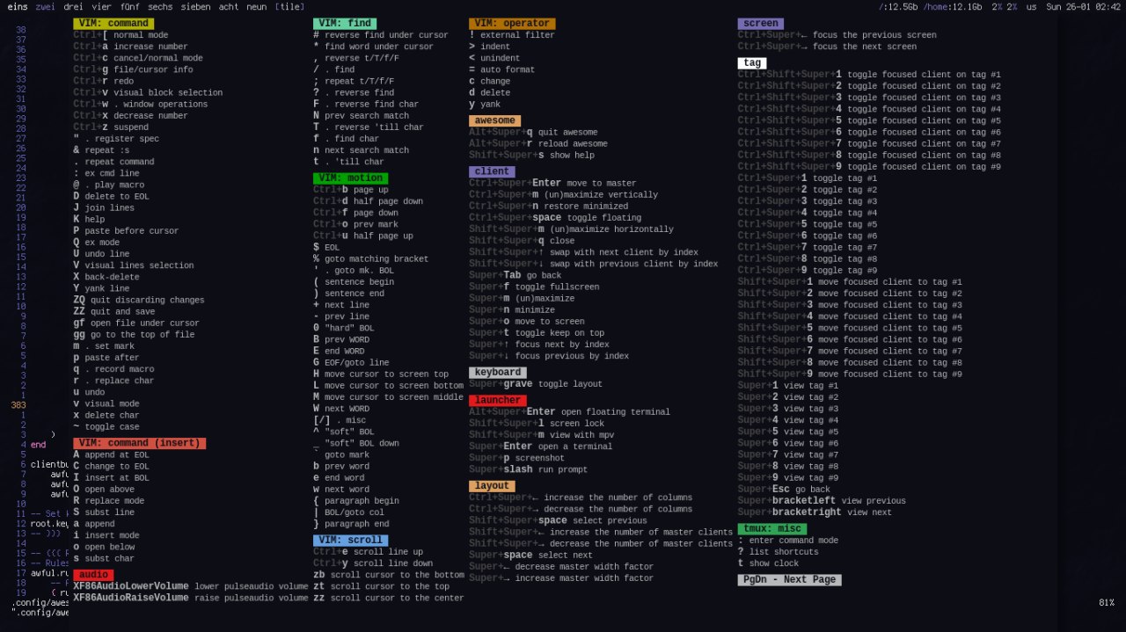The image size is (1126, 632).
Task: Click the 'show clock' tmux row
Action: click(768, 563)
